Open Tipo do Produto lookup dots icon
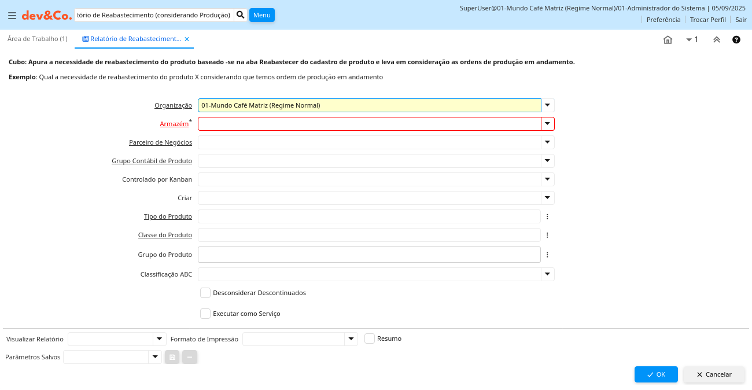This screenshot has height=390, width=752. pos(547,216)
